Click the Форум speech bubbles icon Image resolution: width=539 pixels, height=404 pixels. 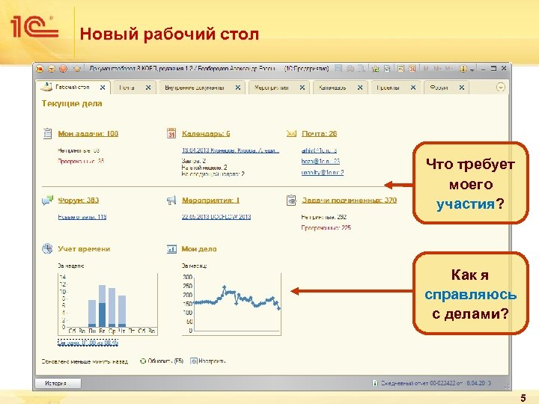pos(47,200)
